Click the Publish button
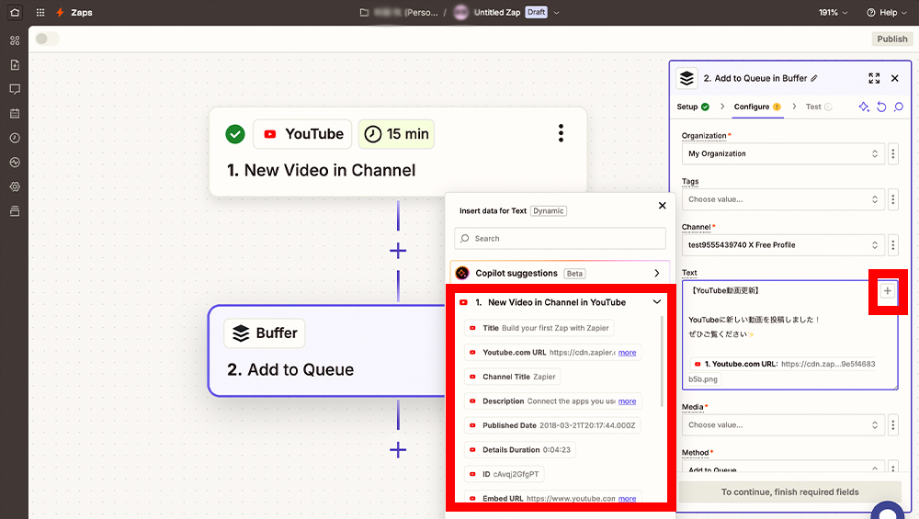This screenshot has width=919, height=519. tap(892, 39)
